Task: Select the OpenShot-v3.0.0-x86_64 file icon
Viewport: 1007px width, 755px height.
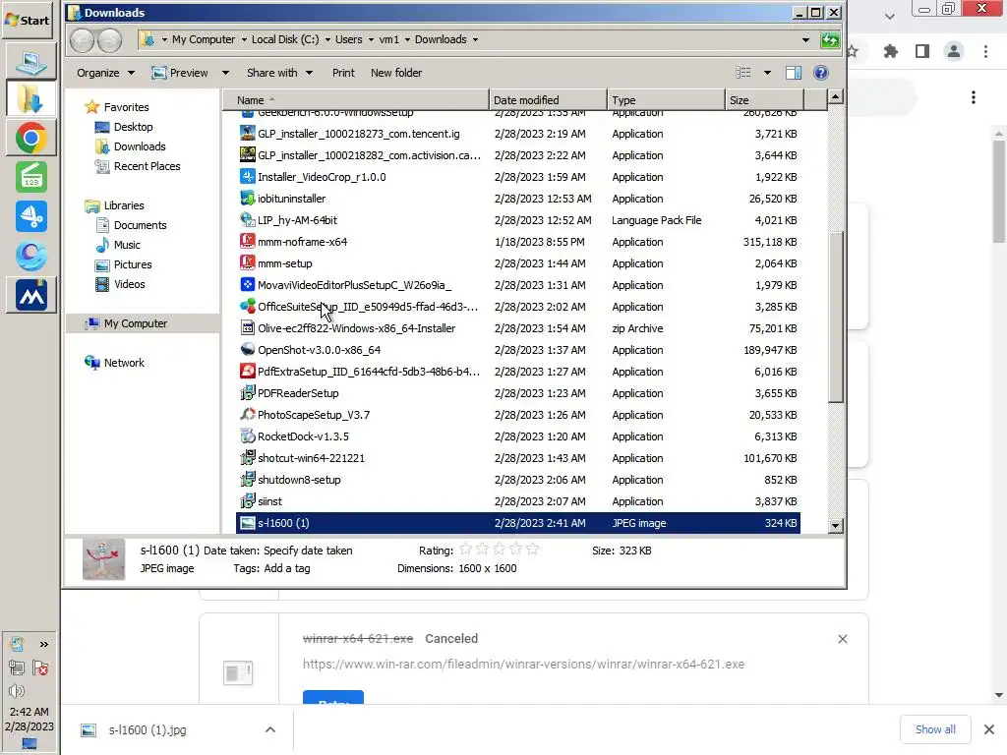Action: [x=247, y=350]
